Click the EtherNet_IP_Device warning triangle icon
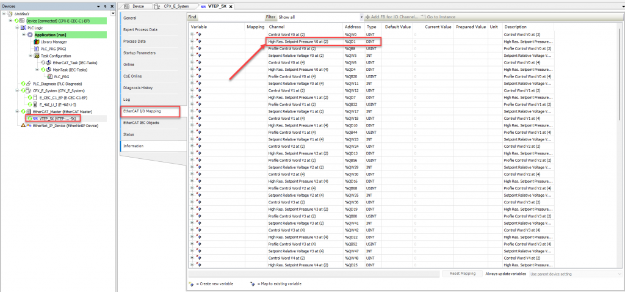The image size is (625, 292). click(23, 125)
